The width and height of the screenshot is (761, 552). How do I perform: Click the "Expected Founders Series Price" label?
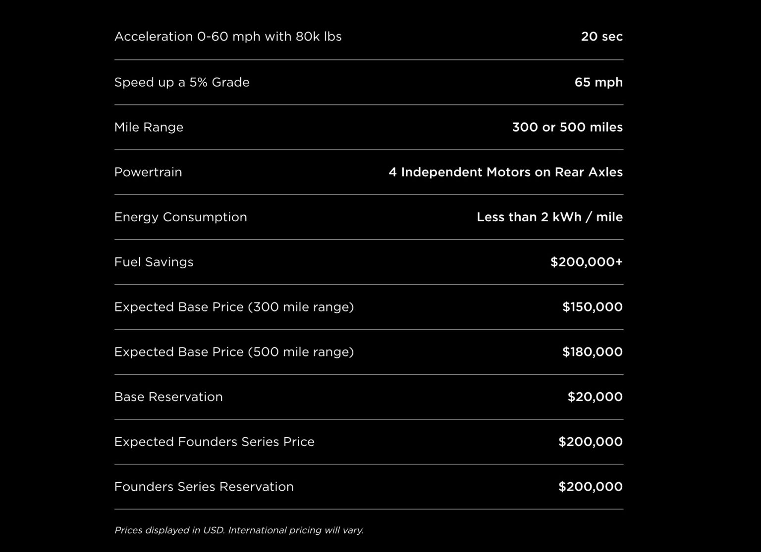214,442
